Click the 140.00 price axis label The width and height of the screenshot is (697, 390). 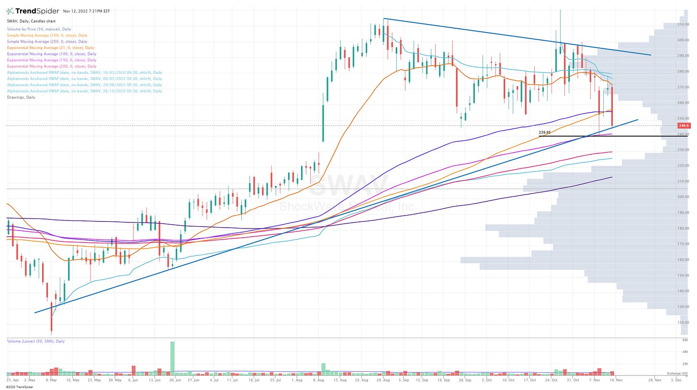click(683, 291)
